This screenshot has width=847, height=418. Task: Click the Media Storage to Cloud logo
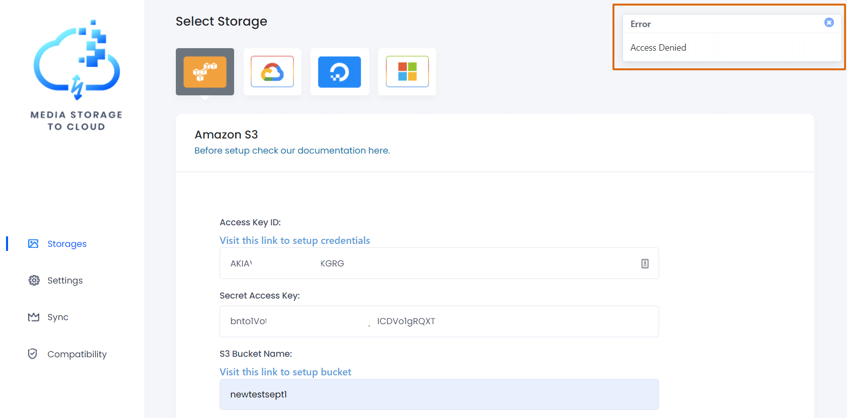pyautogui.click(x=76, y=75)
